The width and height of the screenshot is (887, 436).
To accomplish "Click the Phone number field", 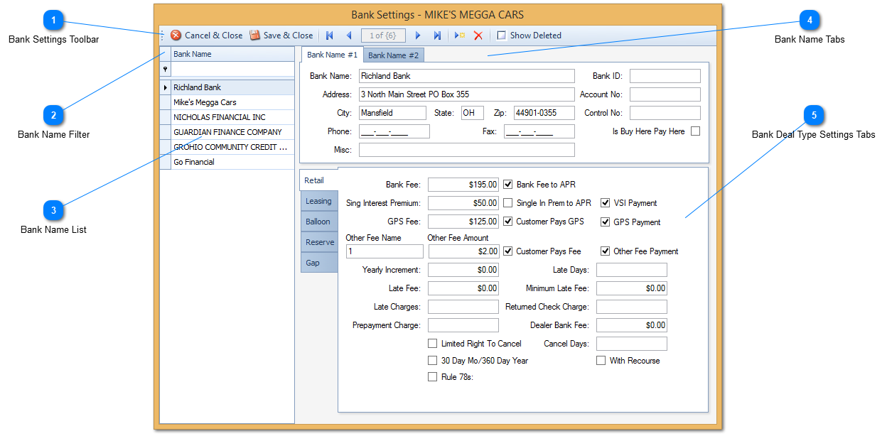I will (x=394, y=131).
